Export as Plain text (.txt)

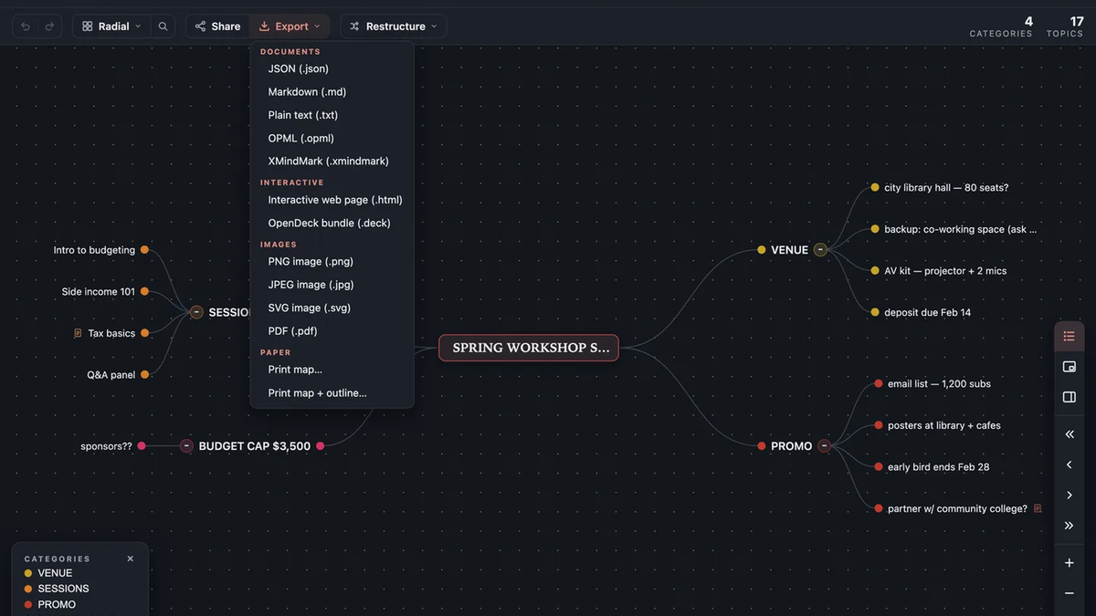pos(332,115)
